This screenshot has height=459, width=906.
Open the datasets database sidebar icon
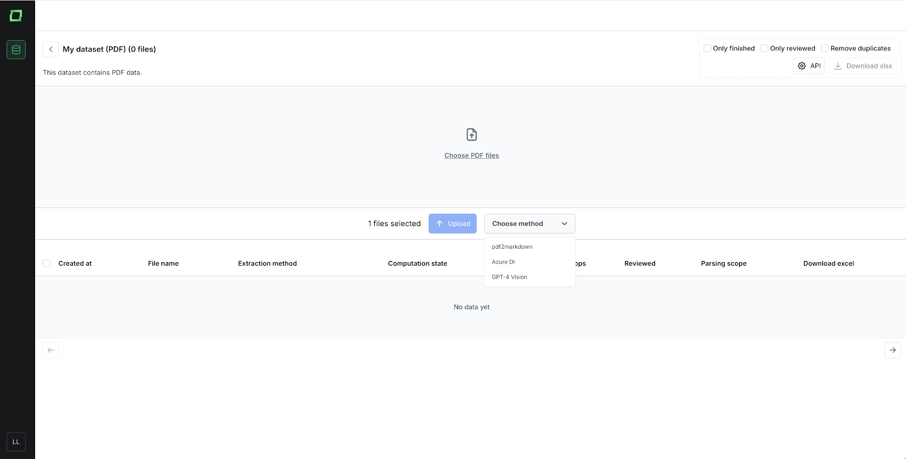16,50
